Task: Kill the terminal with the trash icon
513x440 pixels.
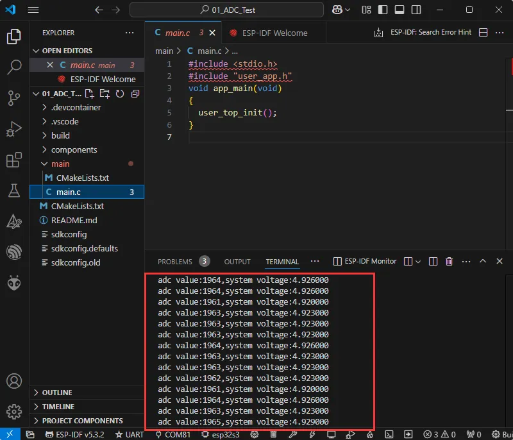Action: click(x=449, y=262)
